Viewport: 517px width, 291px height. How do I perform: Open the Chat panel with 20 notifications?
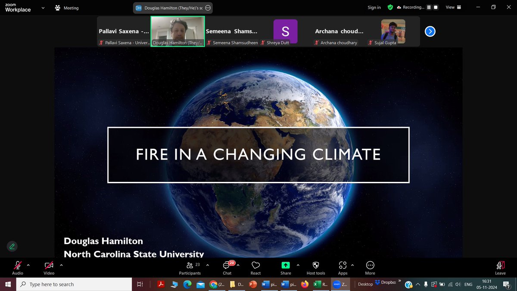tap(227, 266)
